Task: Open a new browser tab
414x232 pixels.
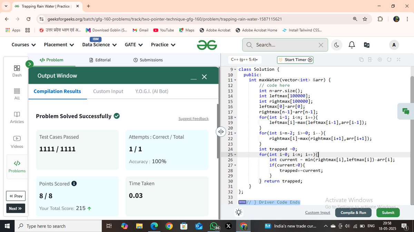Action: [x=89, y=6]
